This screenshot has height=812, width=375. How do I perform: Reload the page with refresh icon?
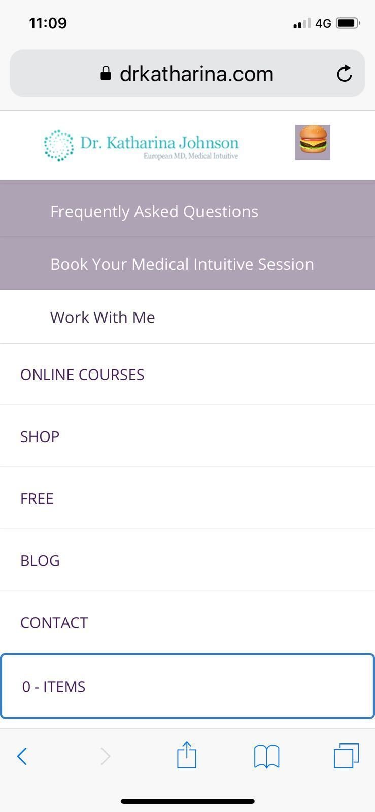point(345,74)
